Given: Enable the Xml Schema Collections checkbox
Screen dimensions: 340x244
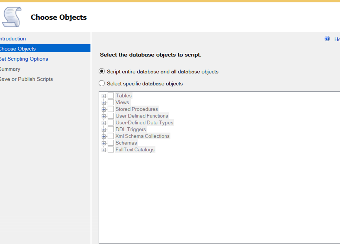Looking at the screenshot, I should click(x=111, y=136).
